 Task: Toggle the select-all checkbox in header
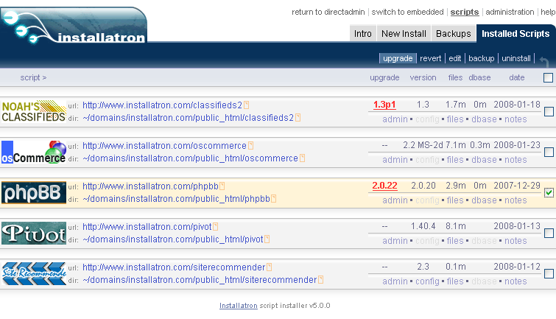pyautogui.click(x=548, y=77)
